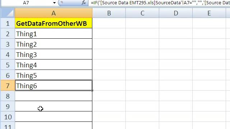Select empty cell A10
This screenshot has width=230, height=129.
54,117
